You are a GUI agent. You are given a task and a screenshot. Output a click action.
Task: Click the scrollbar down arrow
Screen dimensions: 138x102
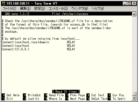pyautogui.click(x=134, y=98)
